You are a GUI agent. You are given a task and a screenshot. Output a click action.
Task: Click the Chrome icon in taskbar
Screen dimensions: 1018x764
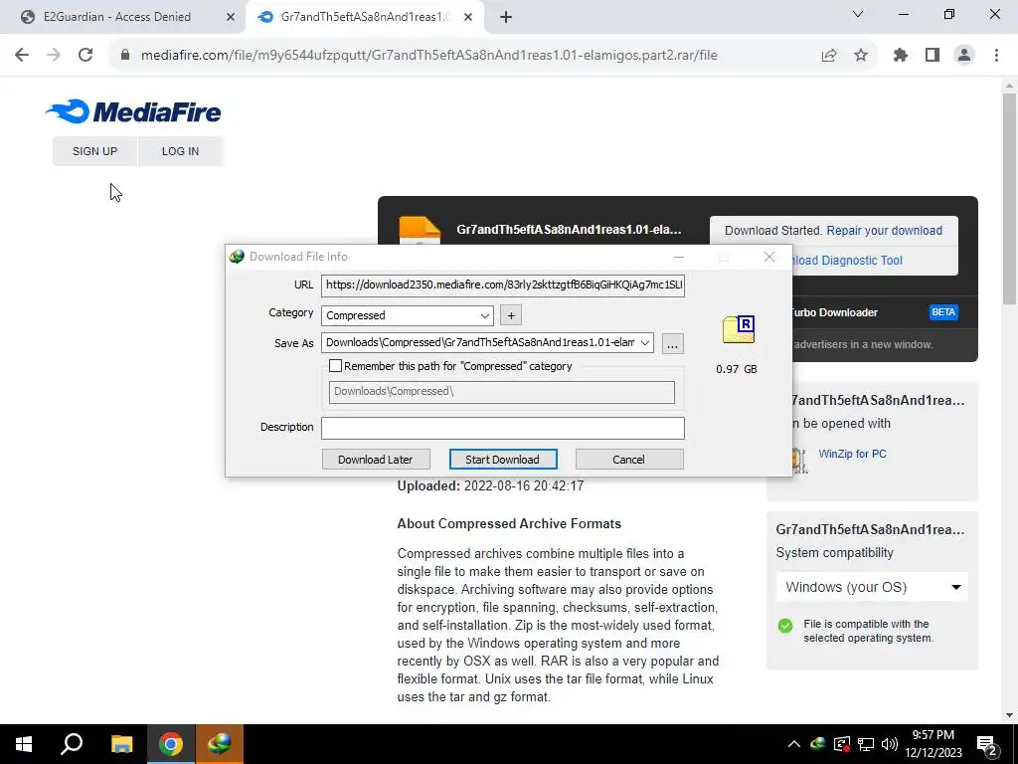[170, 744]
